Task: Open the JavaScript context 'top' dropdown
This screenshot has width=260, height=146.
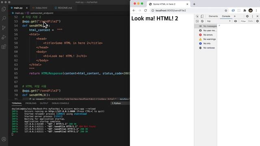Action: (x=219, y=21)
